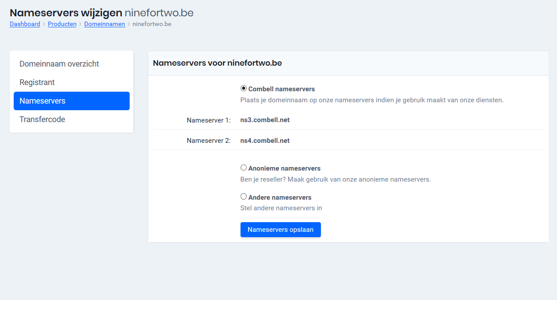The height and width of the screenshot is (309, 557).
Task: Click ninefortwo.be at the breadcrumb end
Action: 152,24
